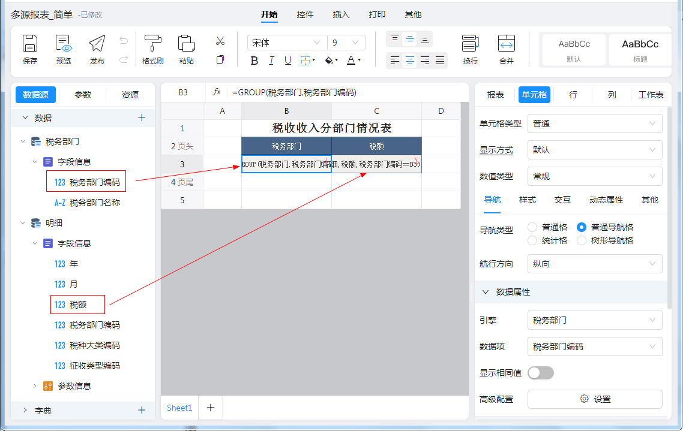Image resolution: width=683 pixels, height=431 pixels.
Task: Open the 航行方向 纵向 dropdown
Action: pyautogui.click(x=594, y=264)
